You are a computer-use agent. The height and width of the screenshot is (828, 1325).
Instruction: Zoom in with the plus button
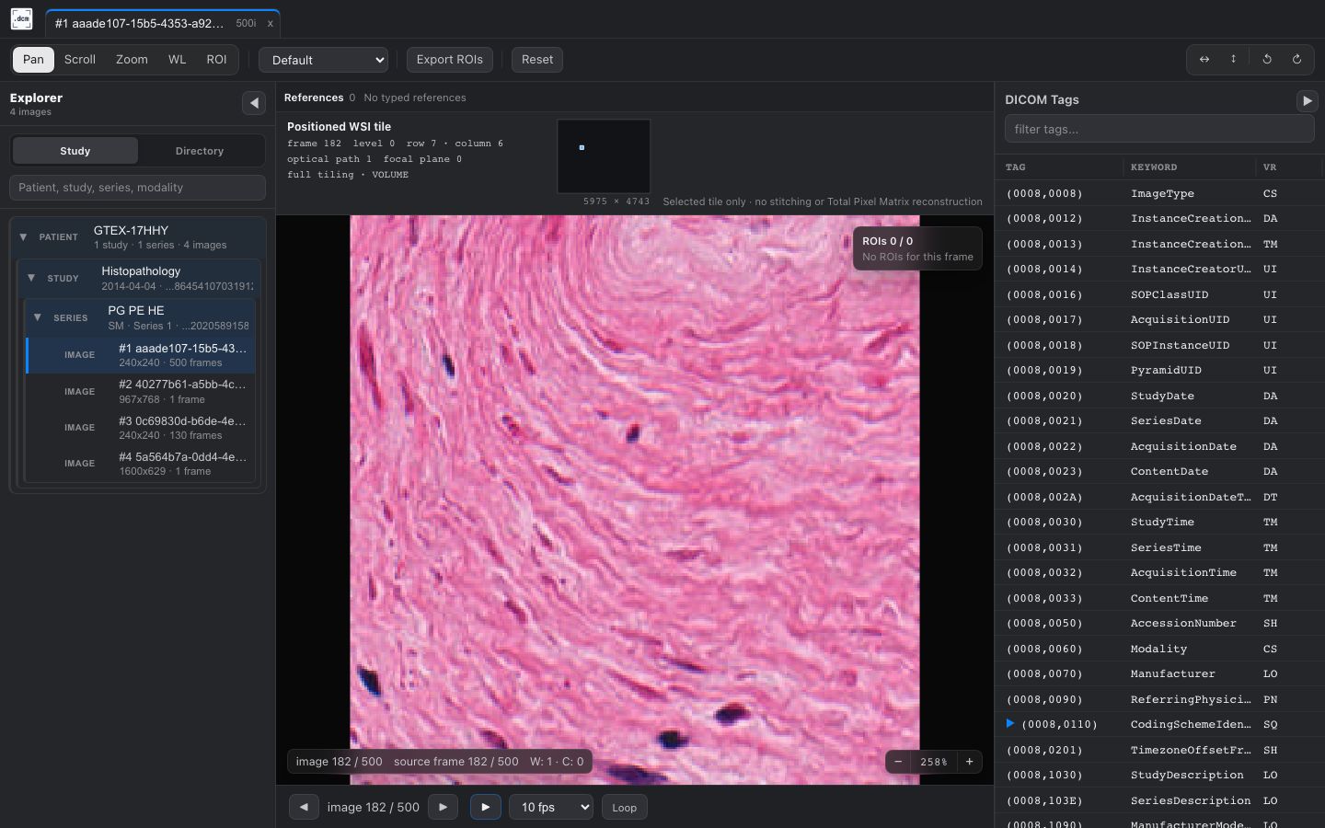(x=969, y=762)
